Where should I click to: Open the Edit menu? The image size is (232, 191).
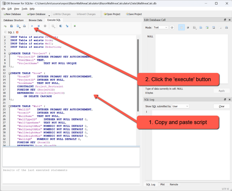pos(10,9)
